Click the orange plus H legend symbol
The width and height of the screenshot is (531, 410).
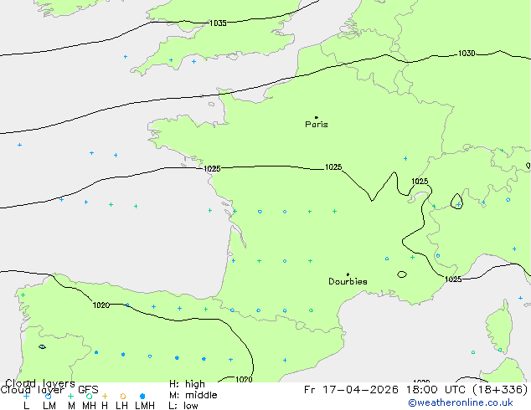(x=105, y=396)
